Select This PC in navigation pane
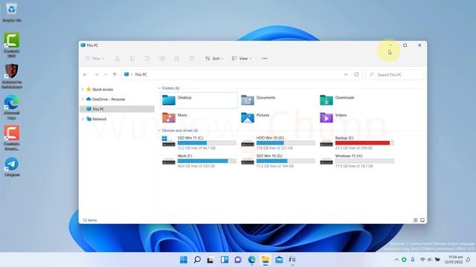Screen dimensions: 476x267 pyautogui.click(x=95, y=109)
